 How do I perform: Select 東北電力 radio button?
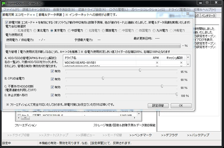35,30
